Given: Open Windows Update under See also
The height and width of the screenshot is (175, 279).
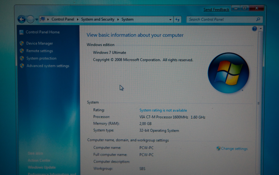Looking at the screenshot, I should [x=42, y=167].
